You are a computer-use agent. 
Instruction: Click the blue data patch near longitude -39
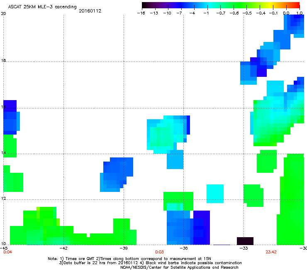[117, 174]
